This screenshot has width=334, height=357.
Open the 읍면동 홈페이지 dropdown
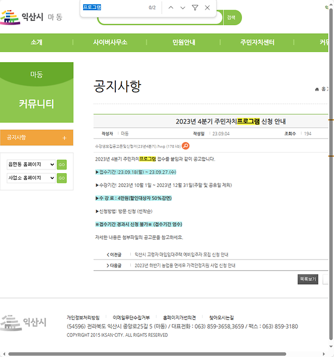[x=31, y=164]
